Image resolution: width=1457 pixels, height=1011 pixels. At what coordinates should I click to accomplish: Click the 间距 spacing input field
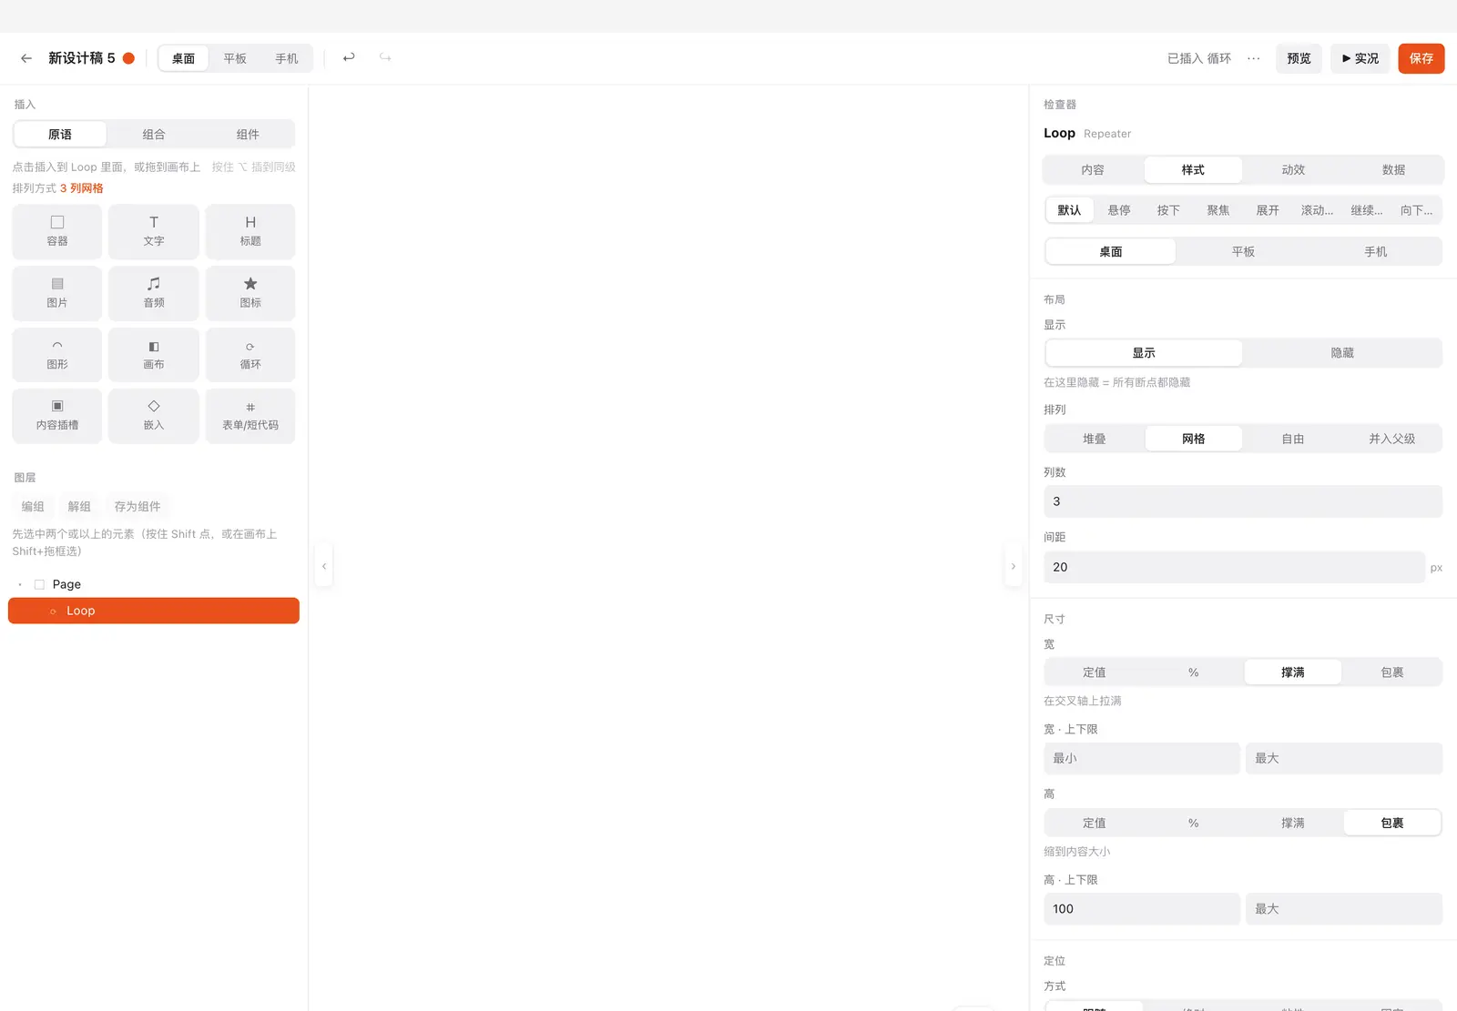(x=1234, y=567)
